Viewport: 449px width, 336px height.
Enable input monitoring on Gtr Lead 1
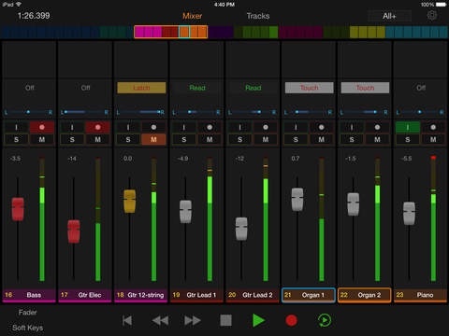point(184,127)
